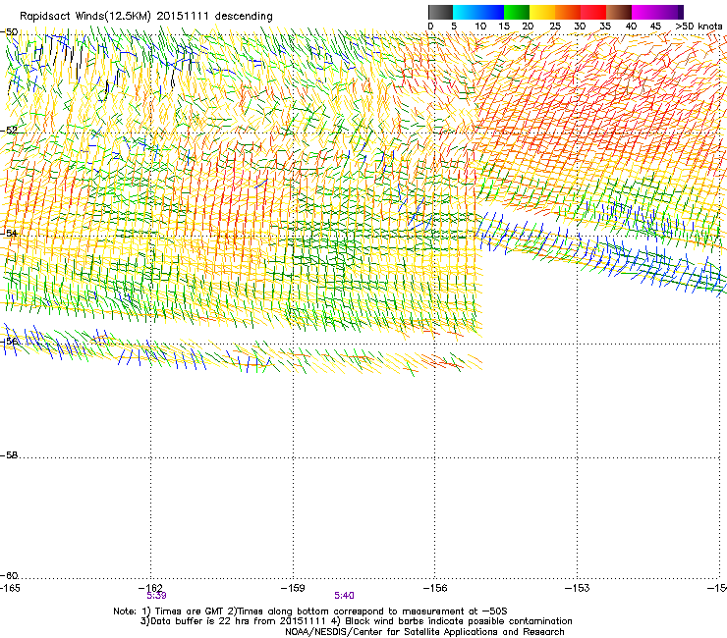Click the purple '5:39' time marker
Viewport: 727px width, 638px height.
[157, 596]
